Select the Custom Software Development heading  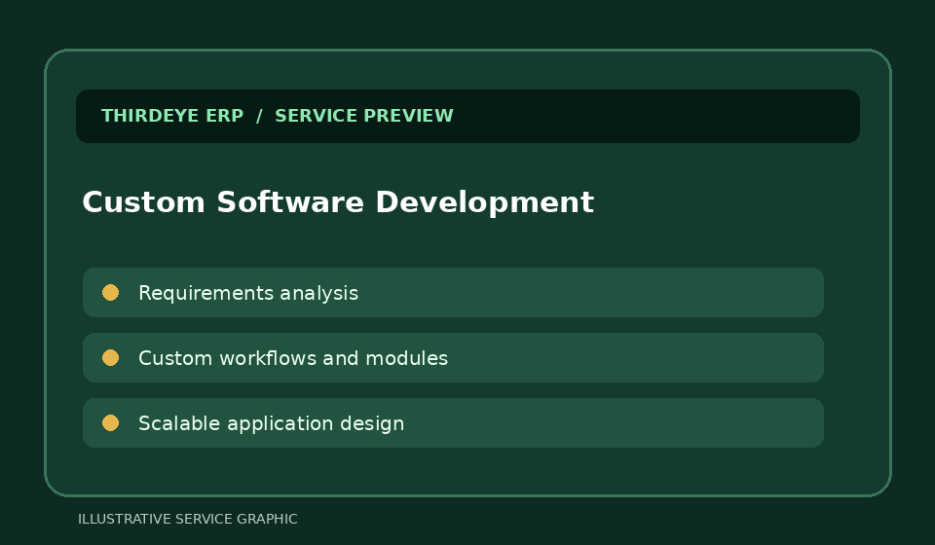pos(338,202)
